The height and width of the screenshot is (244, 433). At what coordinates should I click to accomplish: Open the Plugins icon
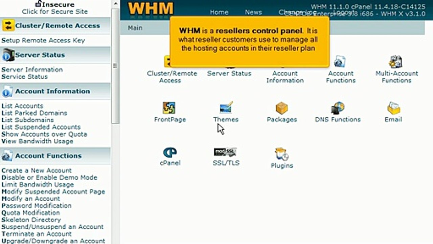tap(281, 154)
